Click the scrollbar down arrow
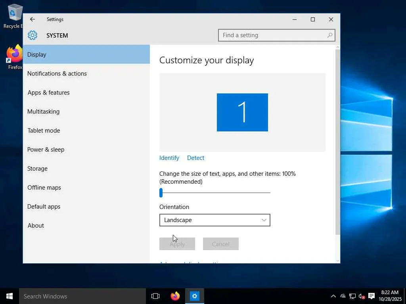 click(337, 260)
